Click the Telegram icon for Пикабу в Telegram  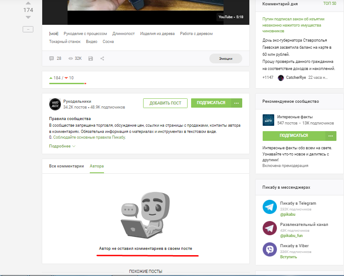pyautogui.click(x=270, y=207)
